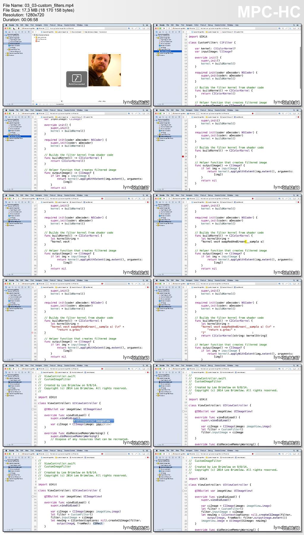Click red error badge in 00:04:50 toolbar
This screenshot has height=535, width=304.
(x=102, y=369)
